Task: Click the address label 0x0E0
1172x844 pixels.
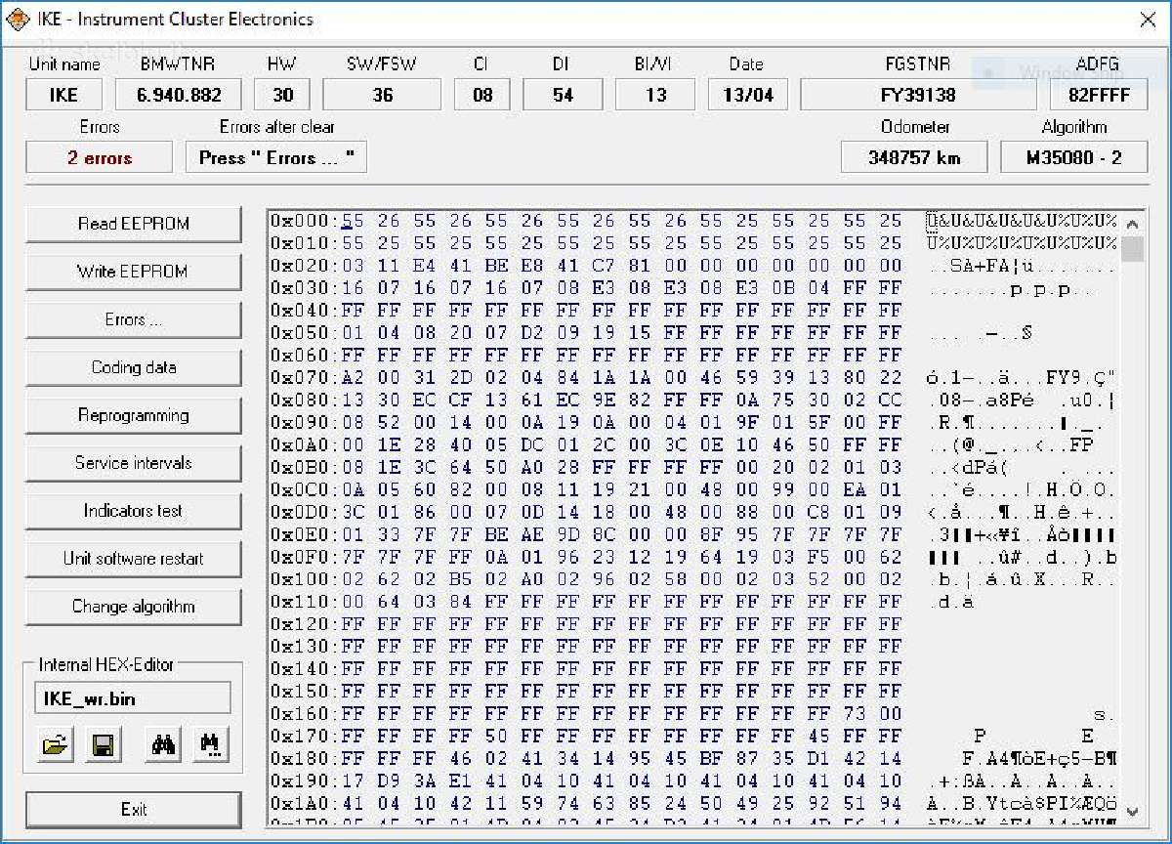Action: tap(304, 534)
